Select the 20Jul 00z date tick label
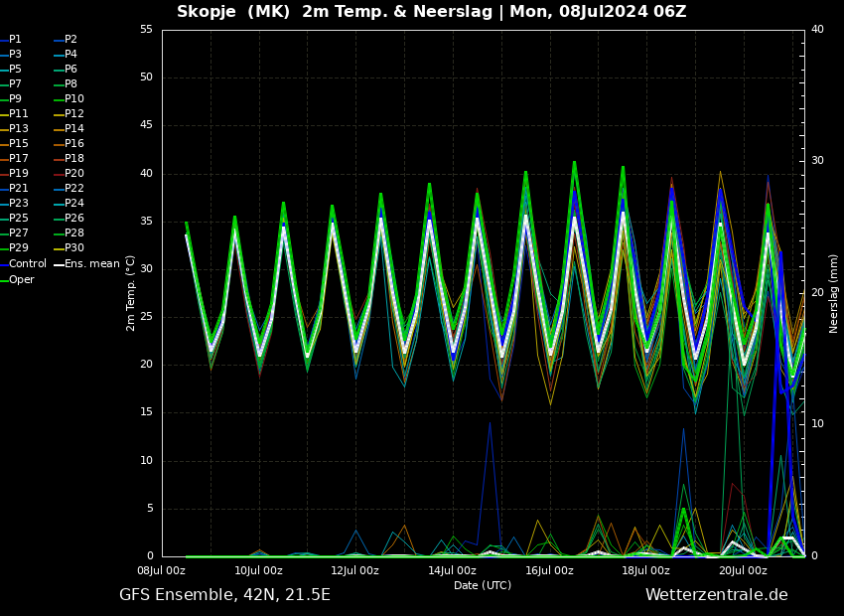Image resolution: width=844 pixels, height=616 pixels. 743,570
